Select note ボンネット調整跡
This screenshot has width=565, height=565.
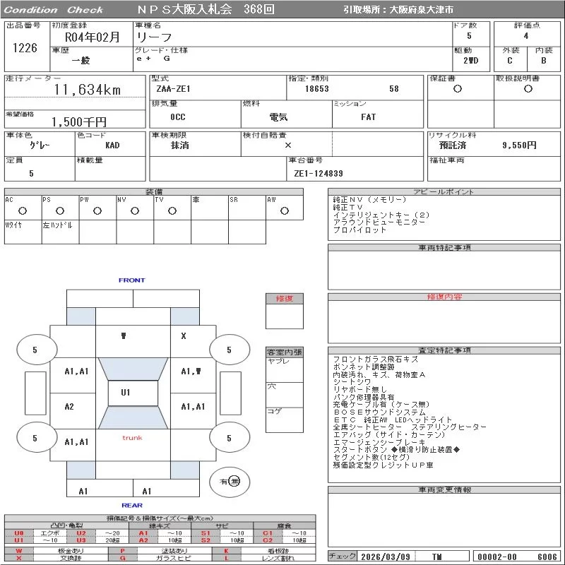pyautogui.click(x=364, y=367)
